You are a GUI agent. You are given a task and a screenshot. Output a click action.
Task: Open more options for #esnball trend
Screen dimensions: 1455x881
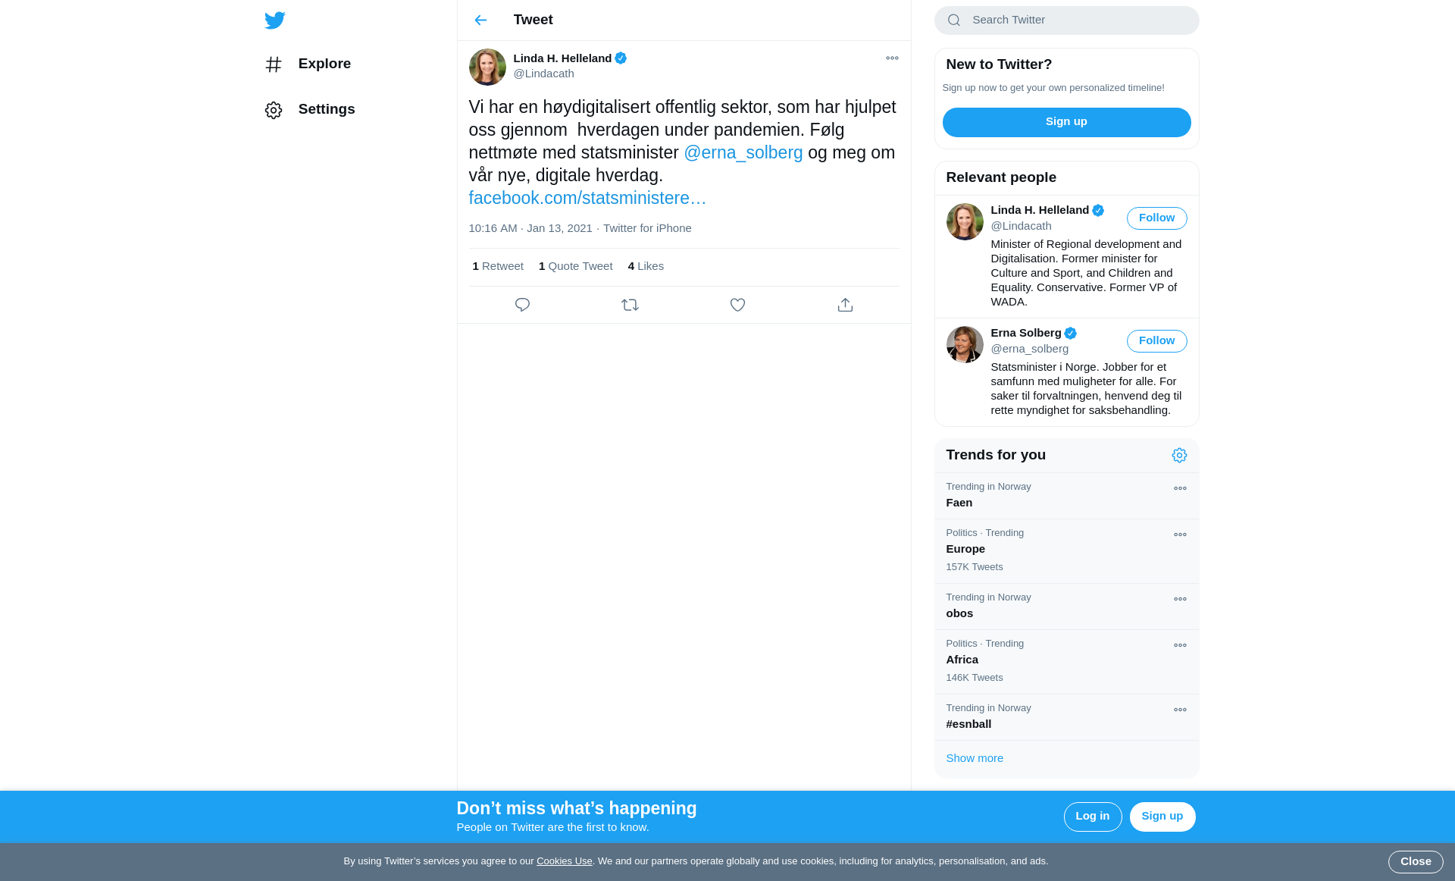pos(1180,710)
